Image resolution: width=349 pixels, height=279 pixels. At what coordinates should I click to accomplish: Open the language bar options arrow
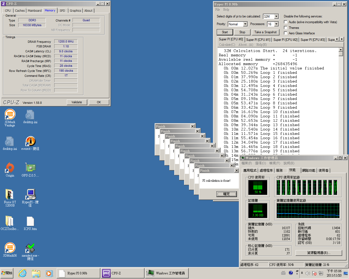point(297,274)
